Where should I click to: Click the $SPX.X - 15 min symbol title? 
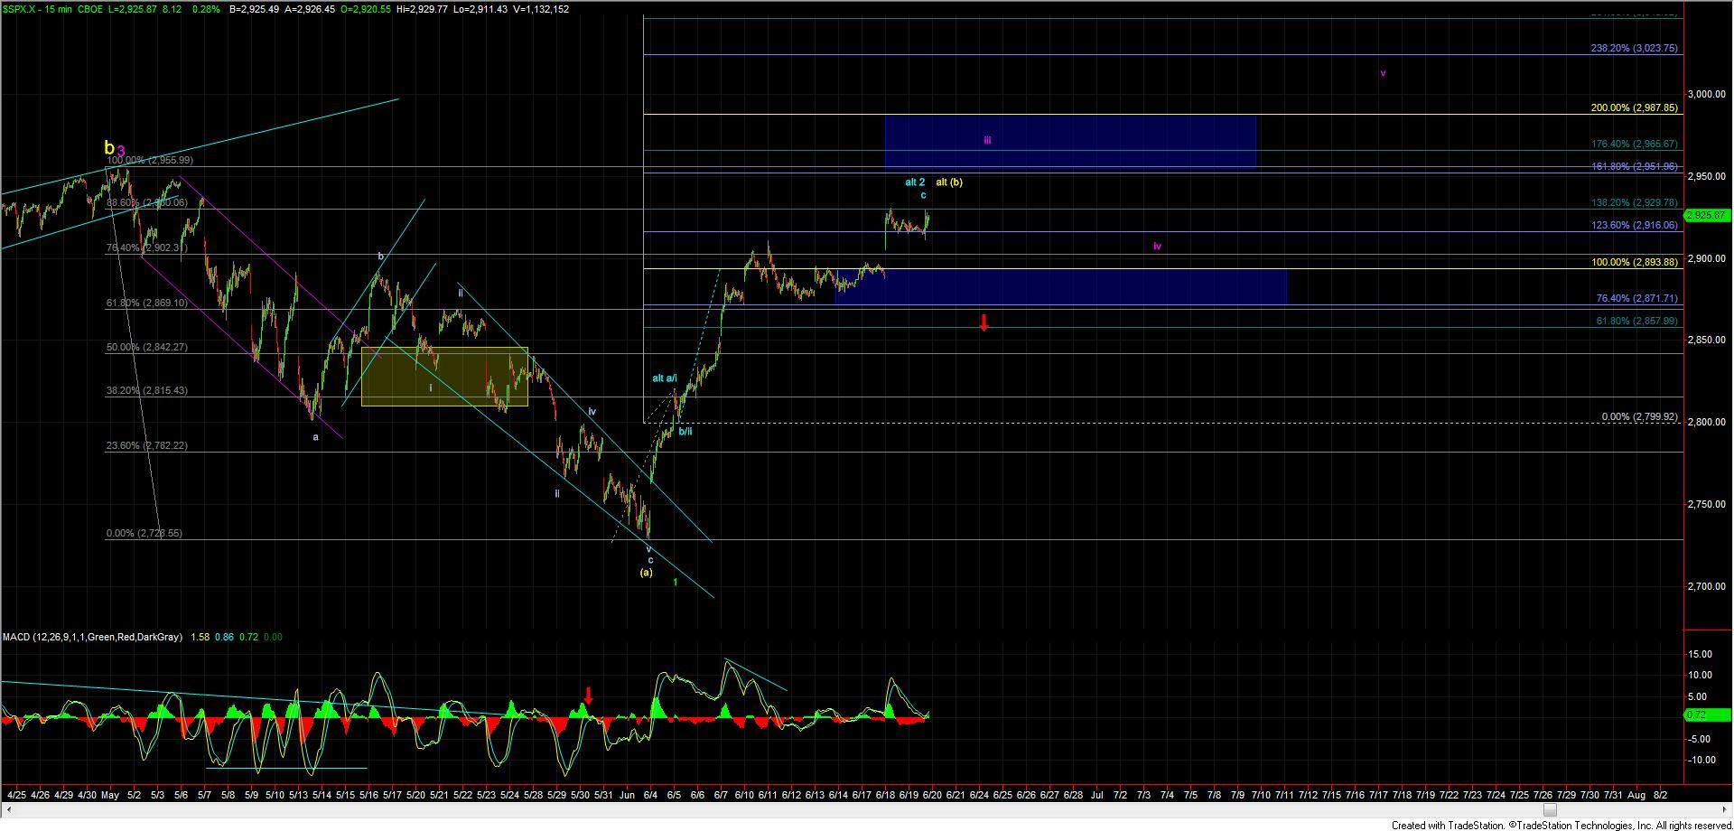click(41, 9)
